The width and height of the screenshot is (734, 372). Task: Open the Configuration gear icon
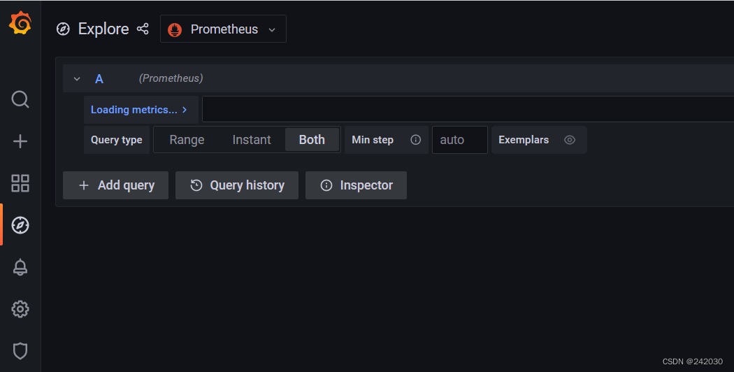pyautogui.click(x=20, y=309)
